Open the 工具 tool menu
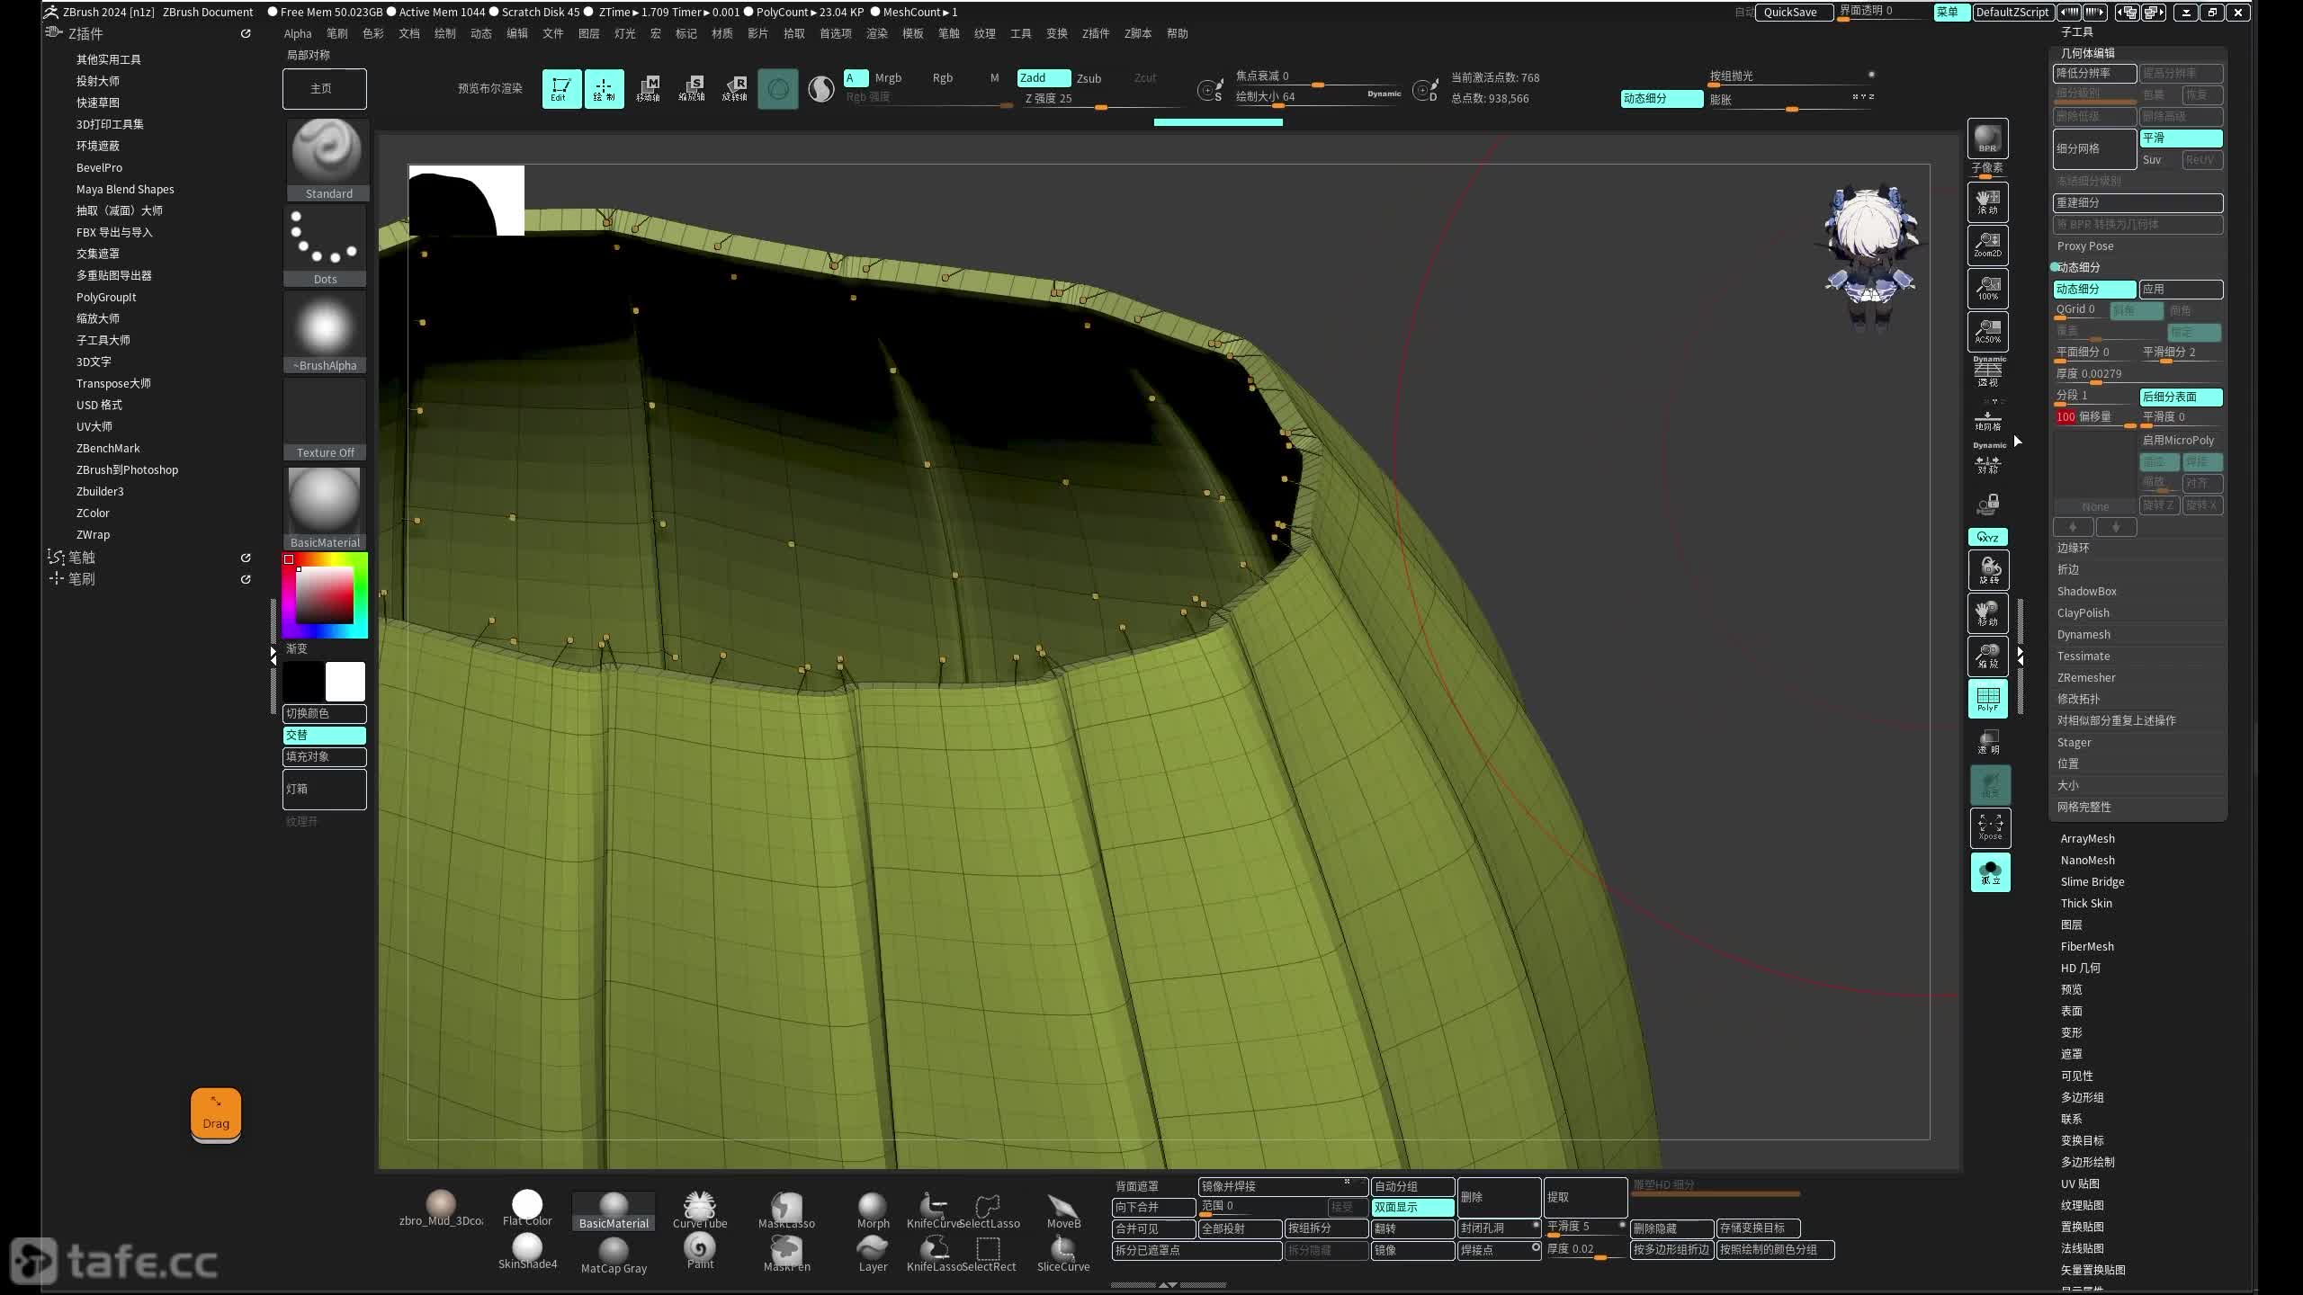 1020,33
